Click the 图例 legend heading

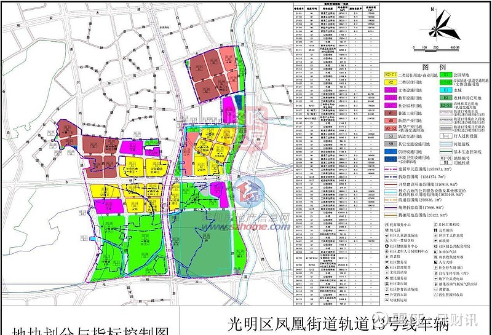click(x=434, y=67)
